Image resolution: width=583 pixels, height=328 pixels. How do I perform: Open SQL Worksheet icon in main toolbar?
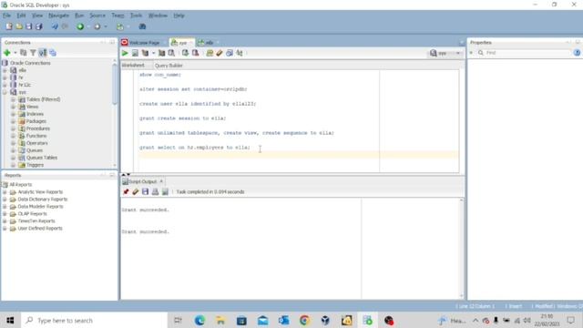(x=120, y=26)
